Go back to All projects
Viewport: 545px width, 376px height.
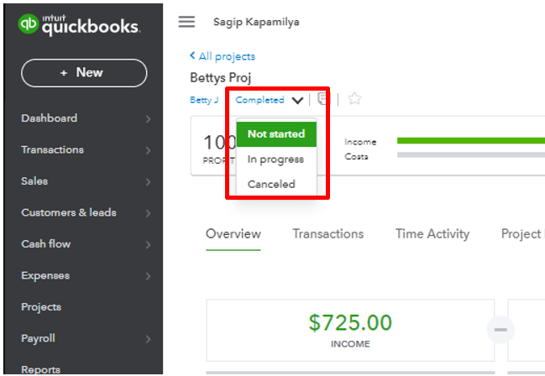coord(223,56)
